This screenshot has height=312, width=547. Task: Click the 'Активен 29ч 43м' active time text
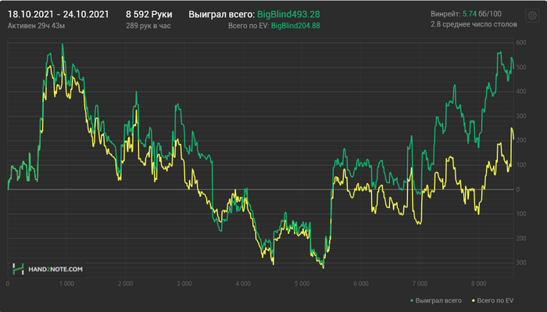[36, 26]
